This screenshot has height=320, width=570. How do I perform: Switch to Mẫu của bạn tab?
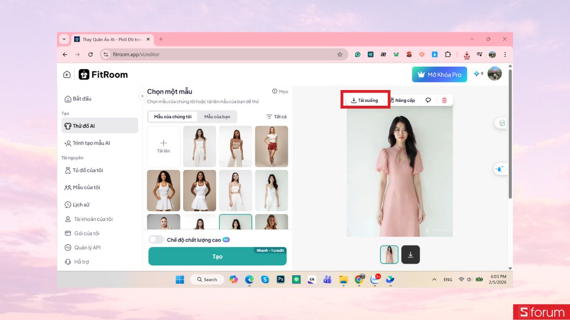pyautogui.click(x=217, y=117)
